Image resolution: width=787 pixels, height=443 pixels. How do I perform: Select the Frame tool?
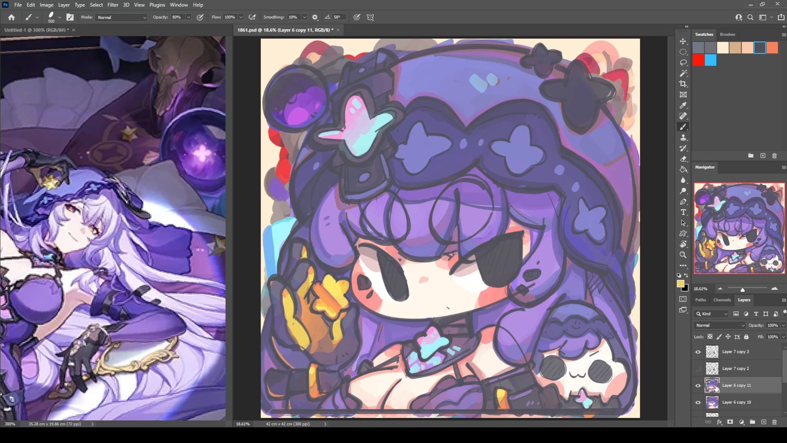(x=683, y=95)
